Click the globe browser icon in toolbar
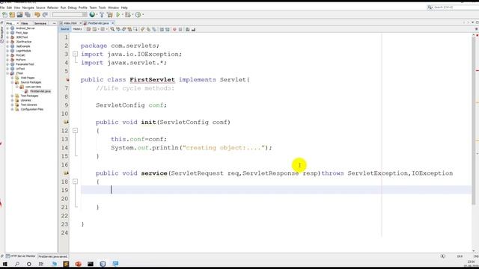The height and width of the screenshot is (269, 479). point(92,15)
